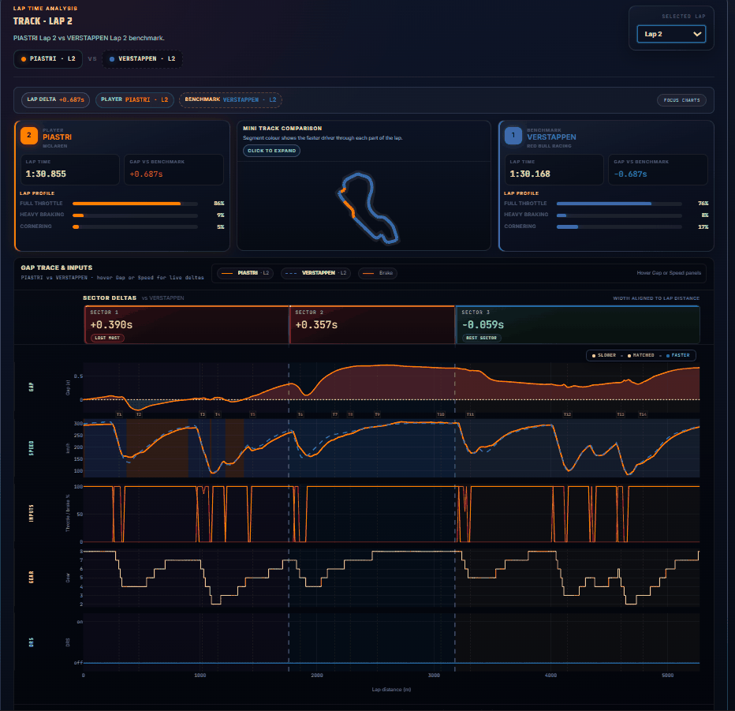Click Verstappen's Cornering 17% bar
This screenshot has width=735, height=711.
(x=619, y=227)
